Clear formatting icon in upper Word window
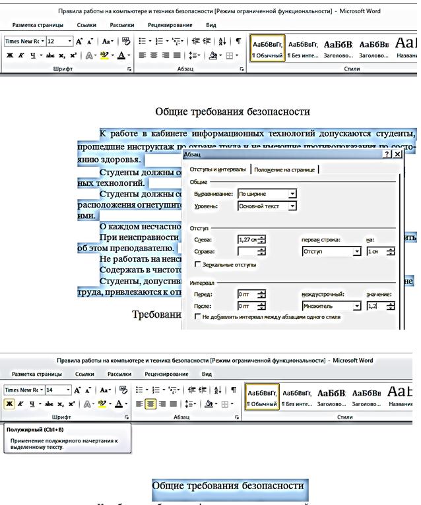 point(126,42)
